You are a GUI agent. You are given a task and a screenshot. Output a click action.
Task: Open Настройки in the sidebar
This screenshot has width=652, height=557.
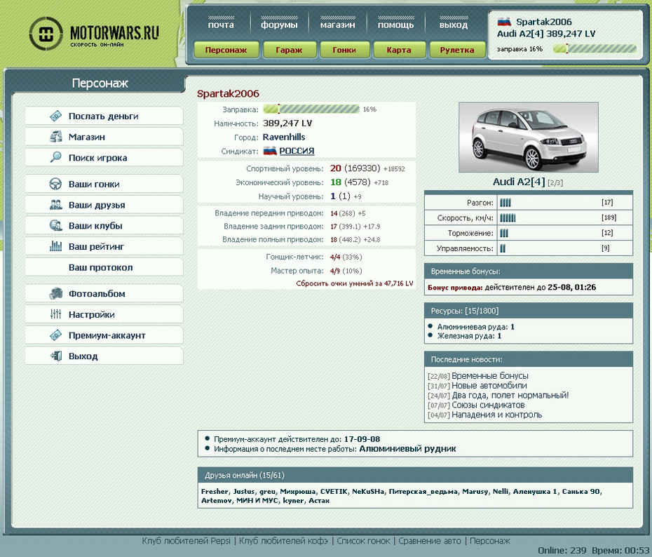point(104,314)
